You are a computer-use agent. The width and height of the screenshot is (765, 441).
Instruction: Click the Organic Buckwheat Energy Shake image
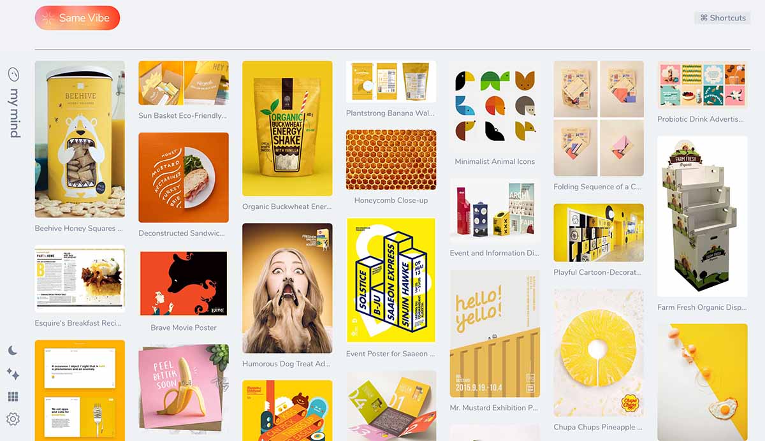click(x=288, y=128)
